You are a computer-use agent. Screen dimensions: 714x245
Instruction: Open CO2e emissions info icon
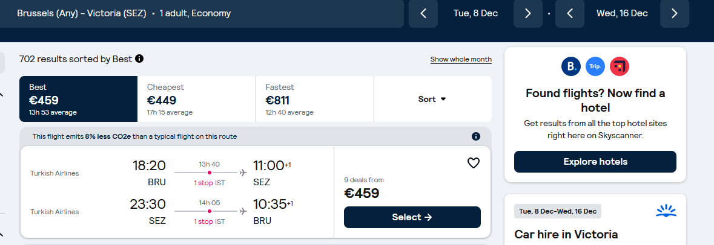pyautogui.click(x=476, y=136)
